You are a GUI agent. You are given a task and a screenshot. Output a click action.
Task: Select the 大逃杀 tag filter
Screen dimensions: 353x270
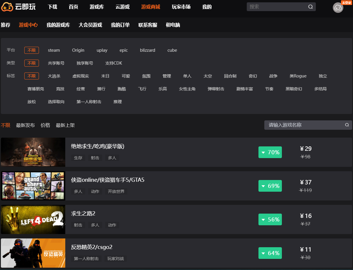point(54,76)
